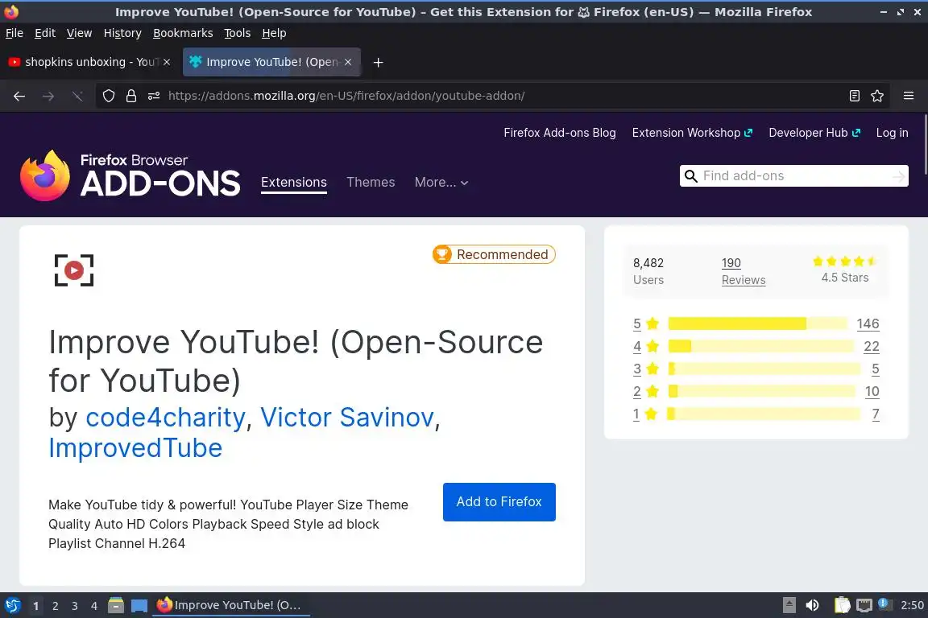Image resolution: width=928 pixels, height=618 pixels.
Task: Click the 5-star rating bar
Action: (757, 323)
